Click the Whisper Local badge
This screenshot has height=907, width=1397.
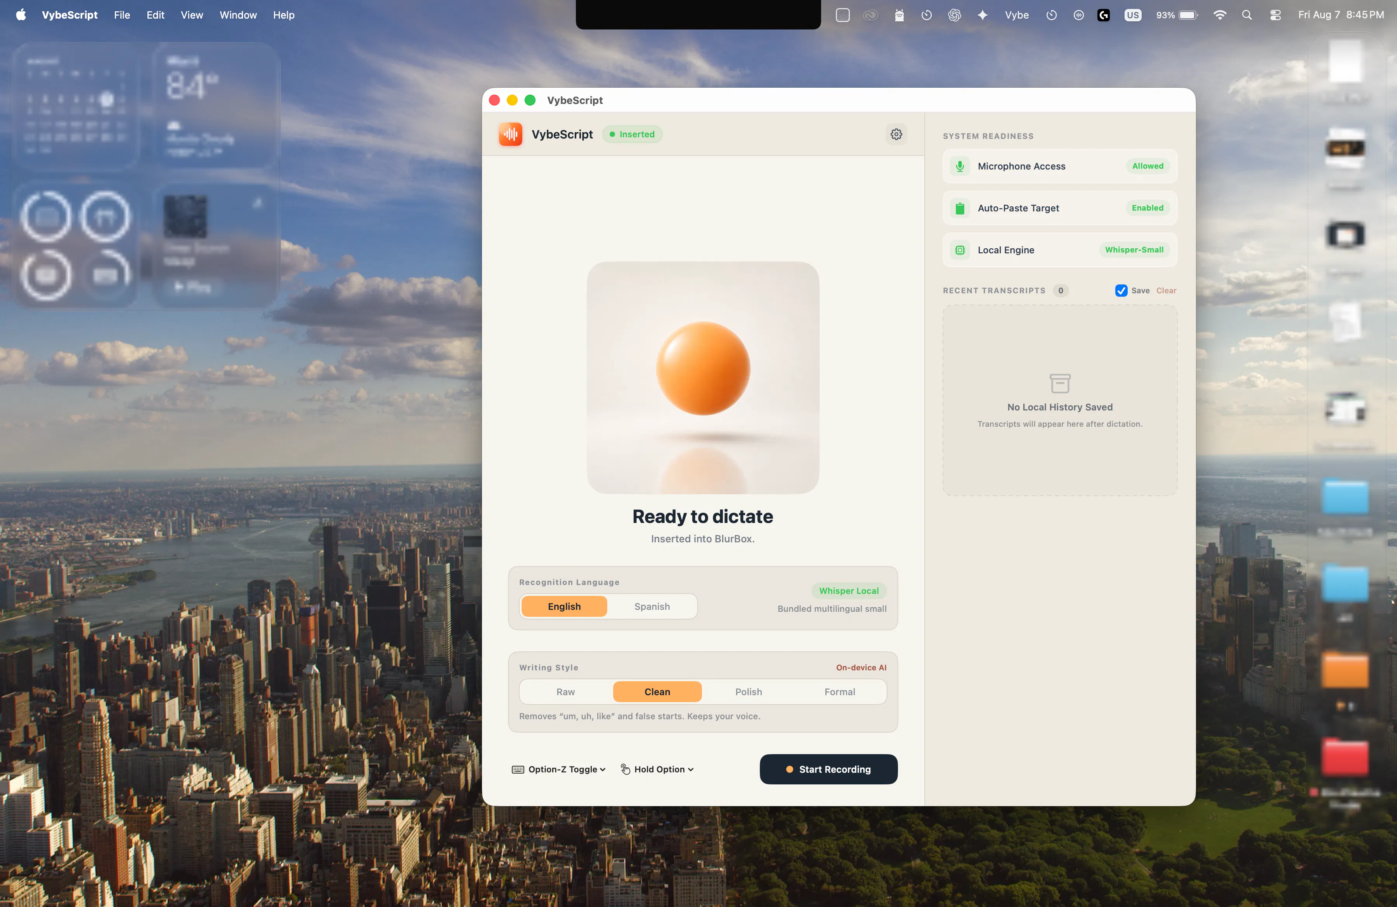coord(849,591)
